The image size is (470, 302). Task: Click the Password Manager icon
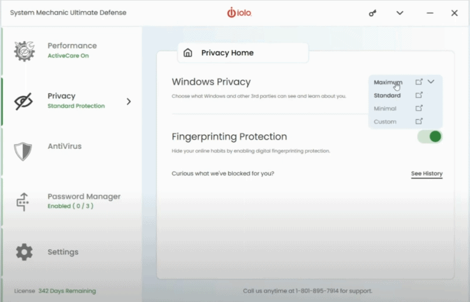(x=23, y=202)
